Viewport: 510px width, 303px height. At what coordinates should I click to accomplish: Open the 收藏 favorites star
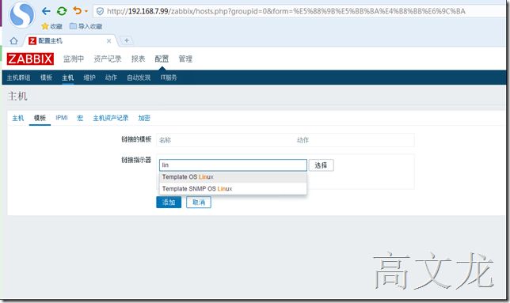point(51,26)
